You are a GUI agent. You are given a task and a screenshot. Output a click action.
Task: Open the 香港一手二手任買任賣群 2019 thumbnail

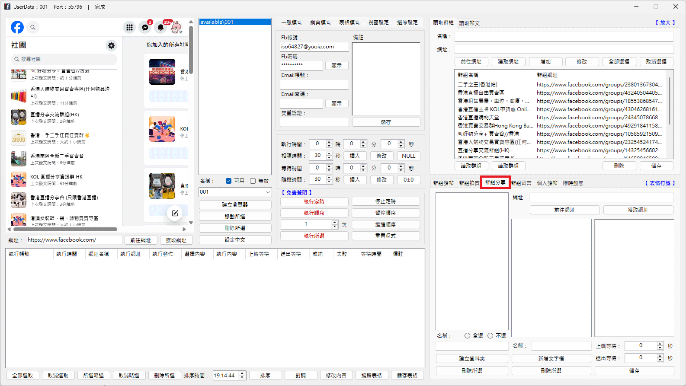[x=19, y=138]
